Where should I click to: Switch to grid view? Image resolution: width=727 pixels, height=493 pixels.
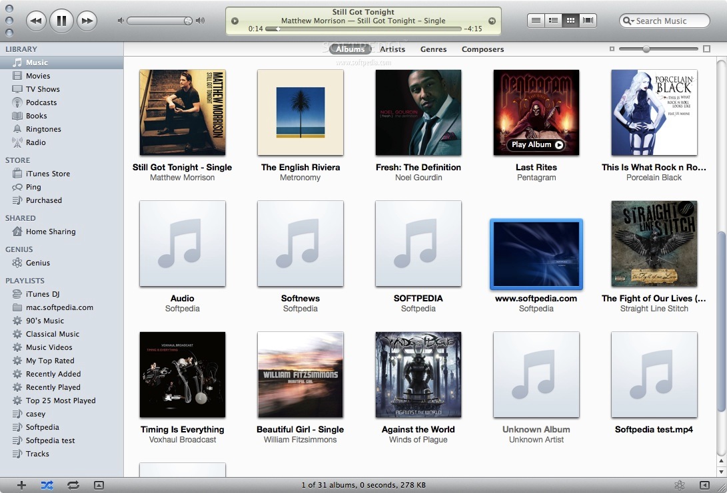pos(571,21)
